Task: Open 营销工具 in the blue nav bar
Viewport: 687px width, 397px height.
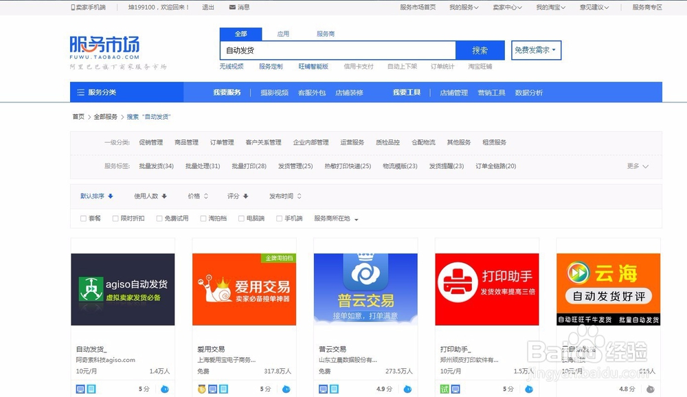Action: (492, 93)
